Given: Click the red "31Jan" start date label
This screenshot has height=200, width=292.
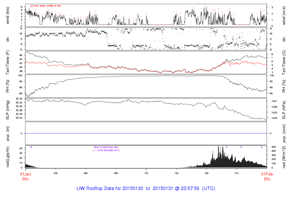Looking at the screenshot, I should tap(25, 174).
